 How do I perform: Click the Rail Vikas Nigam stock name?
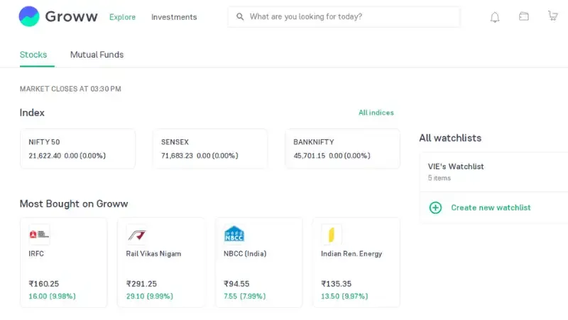(x=153, y=254)
